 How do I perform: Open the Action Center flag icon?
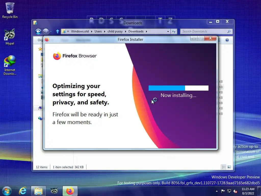223,191
